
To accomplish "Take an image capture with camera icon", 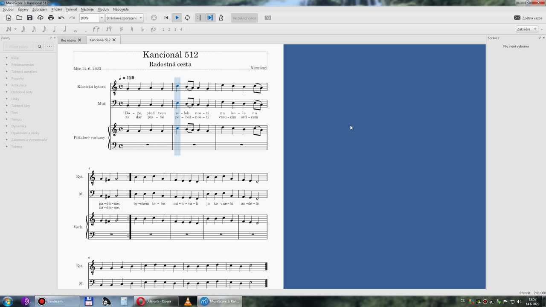I will (x=268, y=18).
